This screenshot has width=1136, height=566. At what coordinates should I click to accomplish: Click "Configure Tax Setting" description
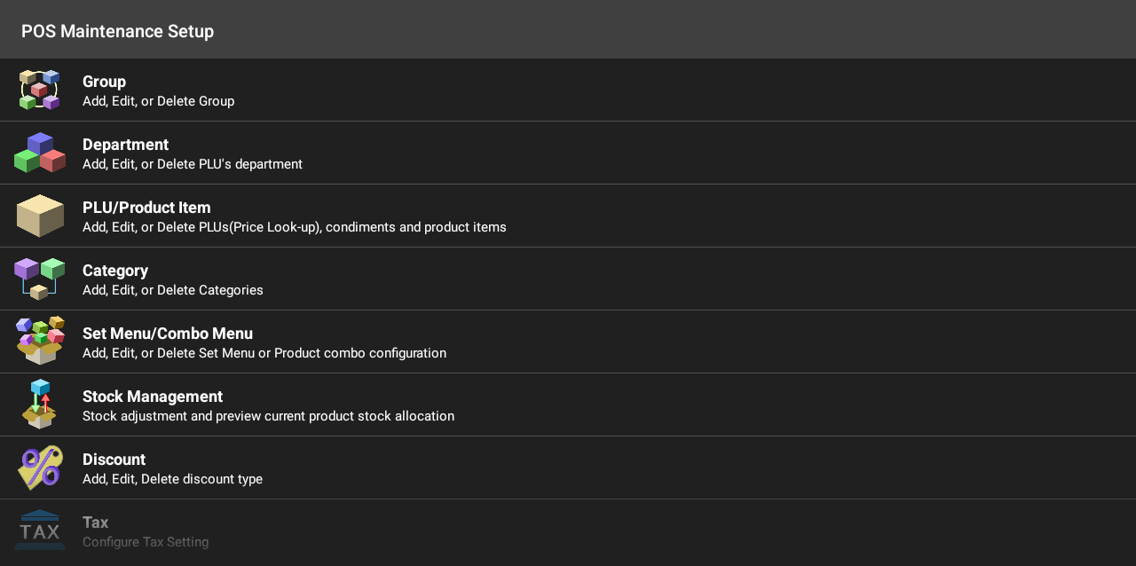click(x=146, y=542)
